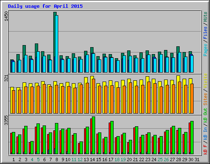The width and height of the screenshot is (210, 164).
Task: Click the tall cyan Pages bar for day 8
Action: tap(57, 44)
